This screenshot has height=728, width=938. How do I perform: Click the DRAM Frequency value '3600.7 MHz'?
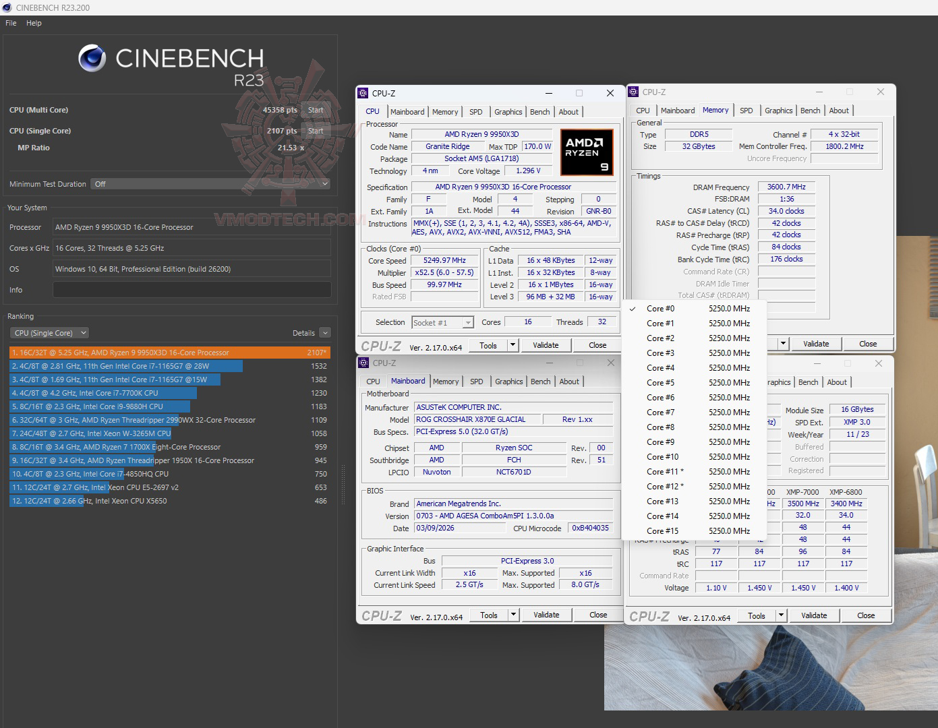[x=786, y=187]
